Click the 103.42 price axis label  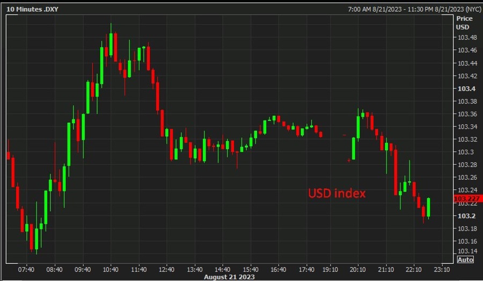tap(467, 76)
